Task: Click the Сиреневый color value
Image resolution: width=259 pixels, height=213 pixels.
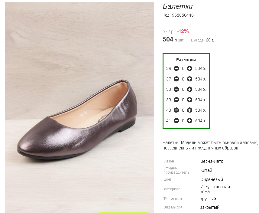Action: (x=212, y=179)
